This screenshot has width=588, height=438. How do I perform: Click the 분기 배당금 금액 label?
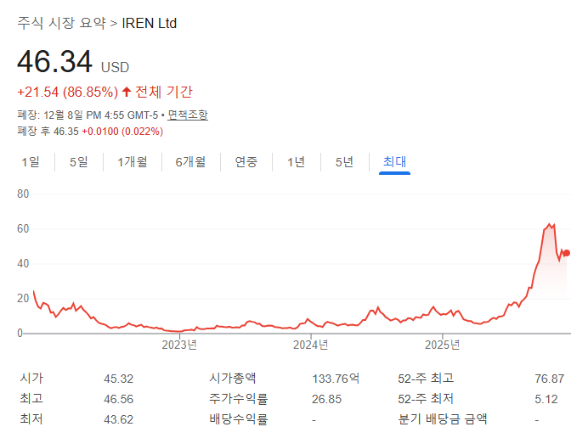pos(443,418)
